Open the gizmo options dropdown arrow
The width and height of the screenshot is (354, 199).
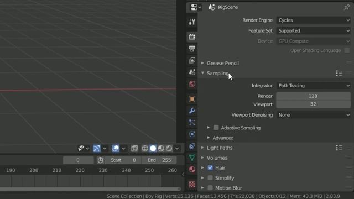(105, 149)
